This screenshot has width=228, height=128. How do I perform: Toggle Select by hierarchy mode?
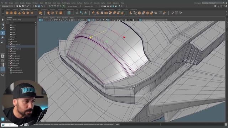[36, 6]
